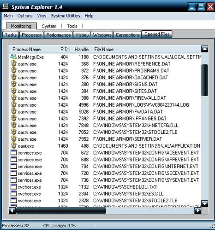Click the services.exe icon for ACEEVENT.EVT row

pos(13,153)
